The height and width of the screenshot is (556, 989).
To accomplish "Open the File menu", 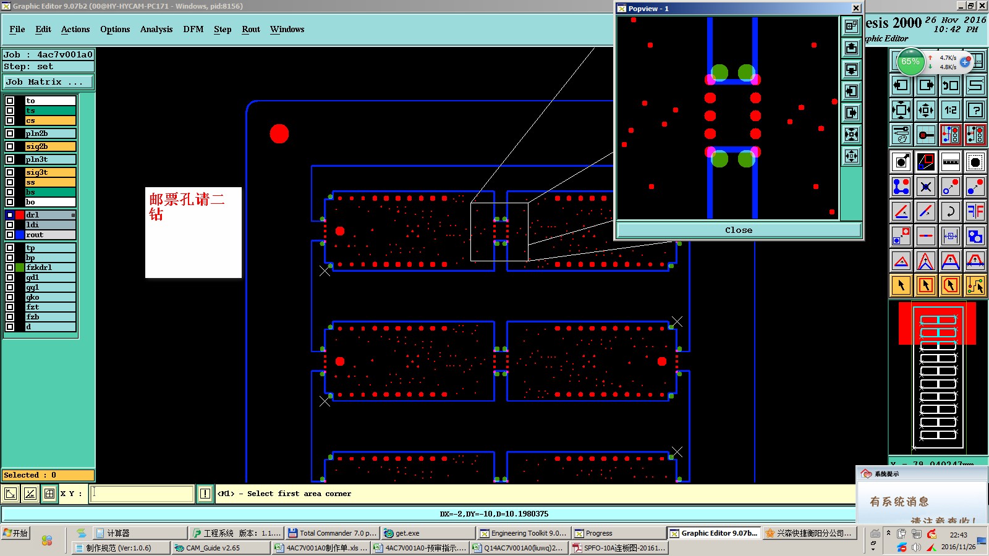I will click(x=17, y=29).
